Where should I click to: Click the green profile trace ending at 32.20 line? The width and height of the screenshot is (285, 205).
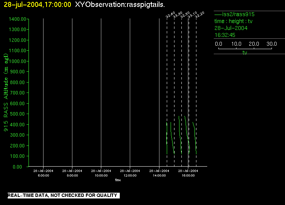[195, 138]
